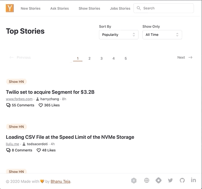
Task: Click the harryzhang username
Action: click(x=50, y=99)
